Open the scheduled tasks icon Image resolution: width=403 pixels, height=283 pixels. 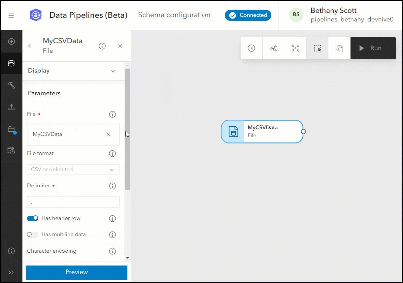12,151
